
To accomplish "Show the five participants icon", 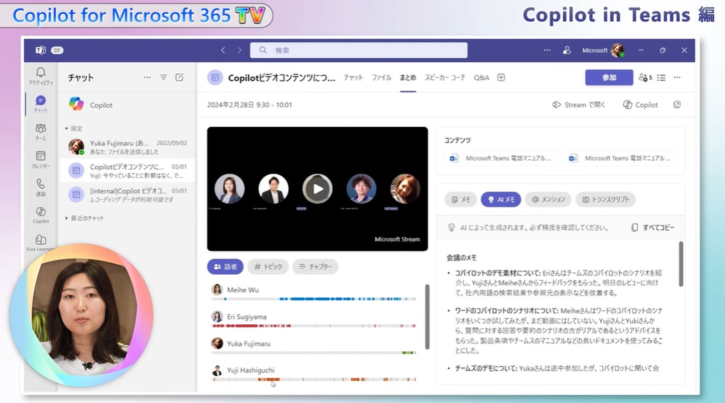I will [x=645, y=77].
